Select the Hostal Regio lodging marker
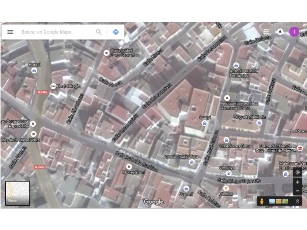 [x=53, y=86]
